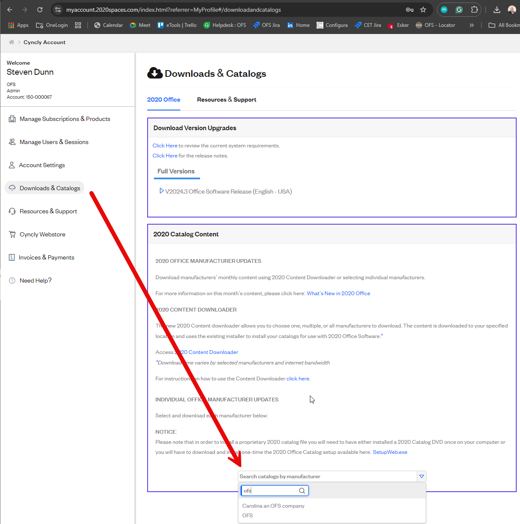Open saved passwords key icon
520x524 pixels.
(410, 10)
